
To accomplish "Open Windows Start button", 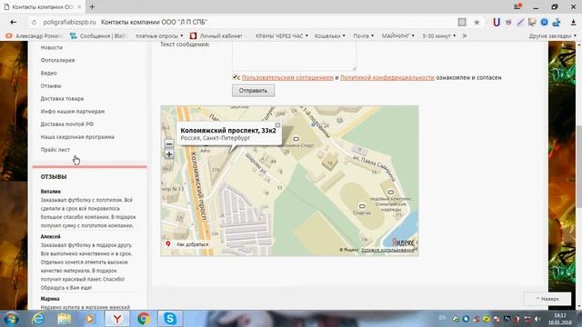I will [11, 319].
